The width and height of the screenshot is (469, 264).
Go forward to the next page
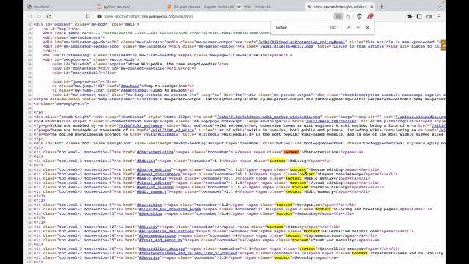[39, 16]
